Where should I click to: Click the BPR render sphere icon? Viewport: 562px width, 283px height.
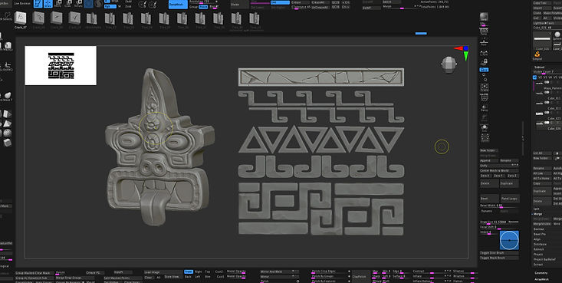click(x=485, y=17)
